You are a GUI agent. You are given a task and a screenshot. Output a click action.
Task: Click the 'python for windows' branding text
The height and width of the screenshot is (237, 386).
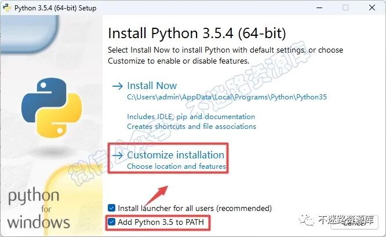[39, 208]
